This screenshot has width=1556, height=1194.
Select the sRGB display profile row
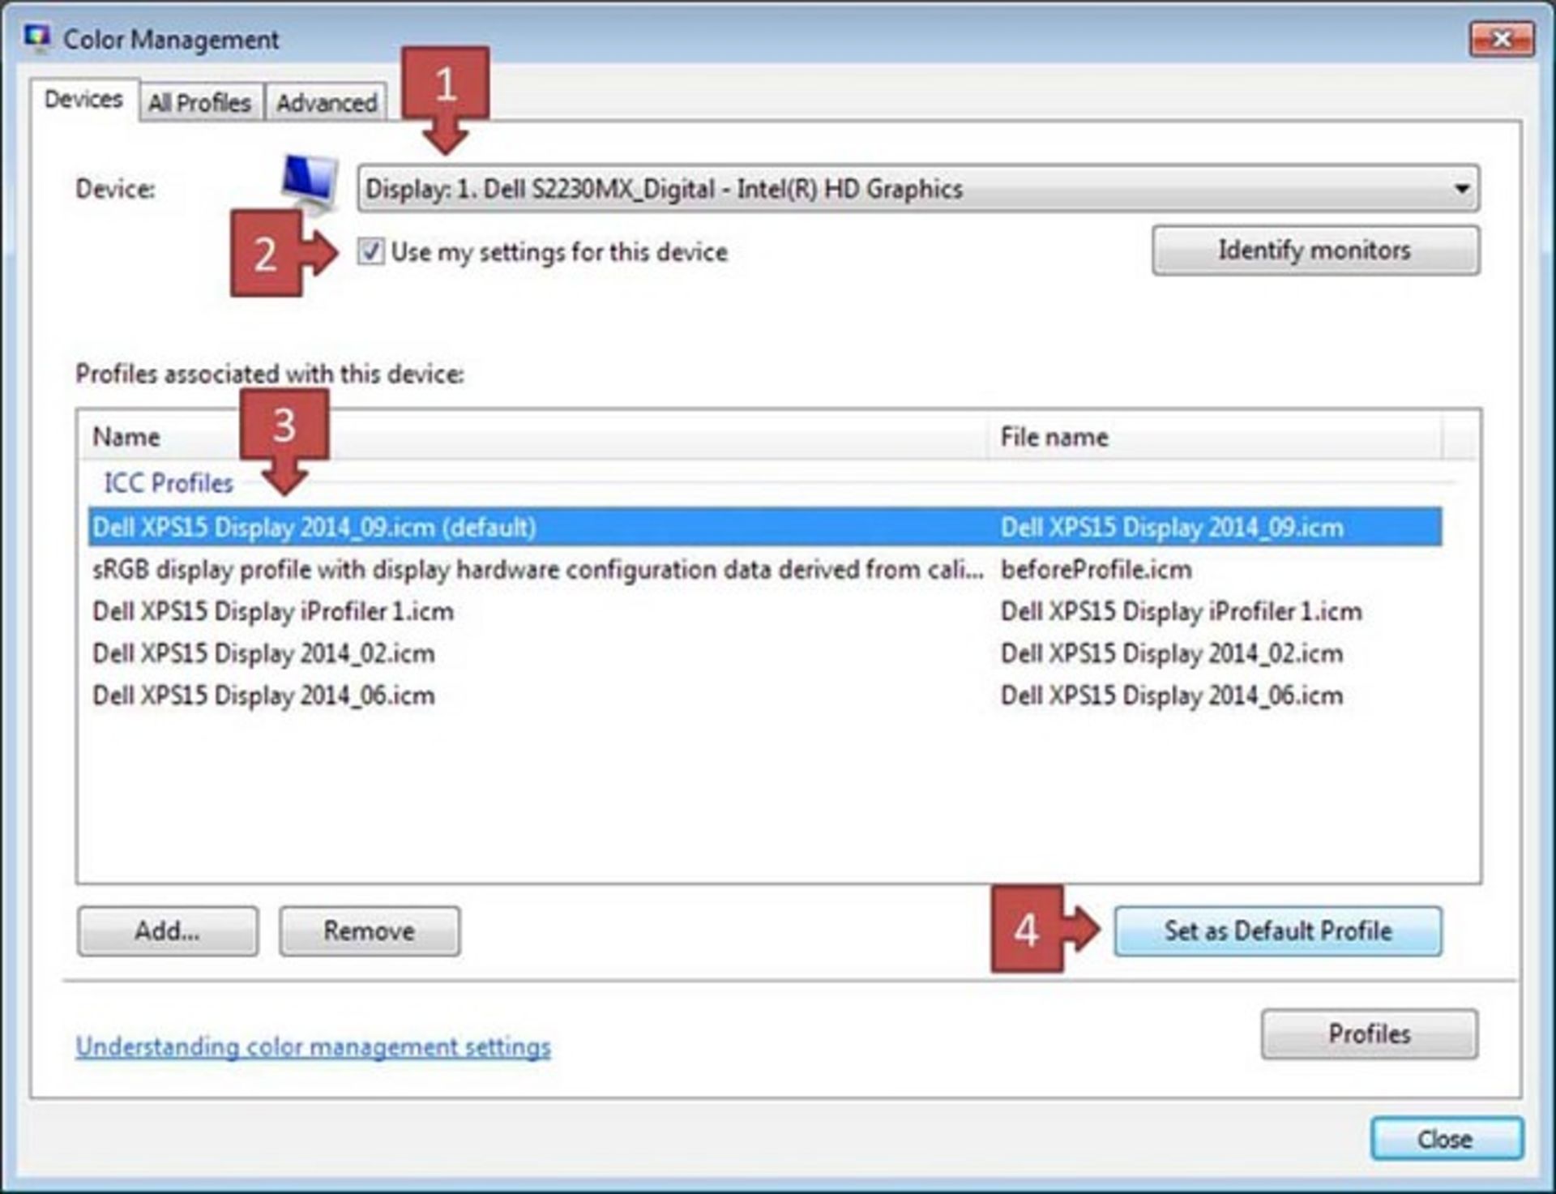coord(765,570)
